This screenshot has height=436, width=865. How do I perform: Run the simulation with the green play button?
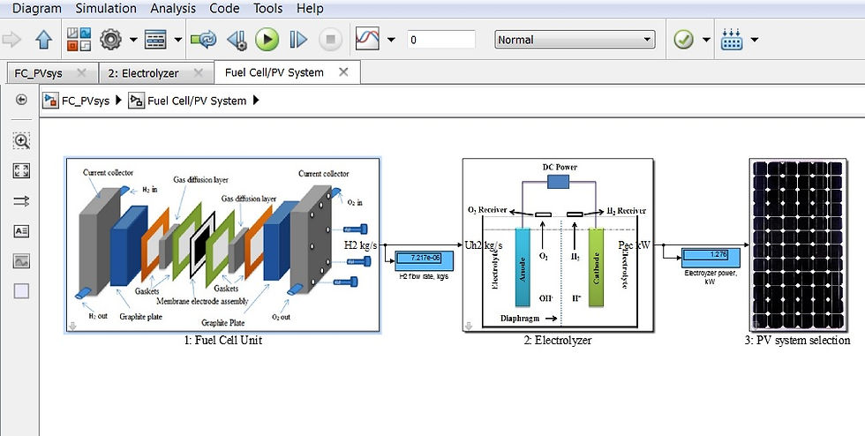[267, 40]
